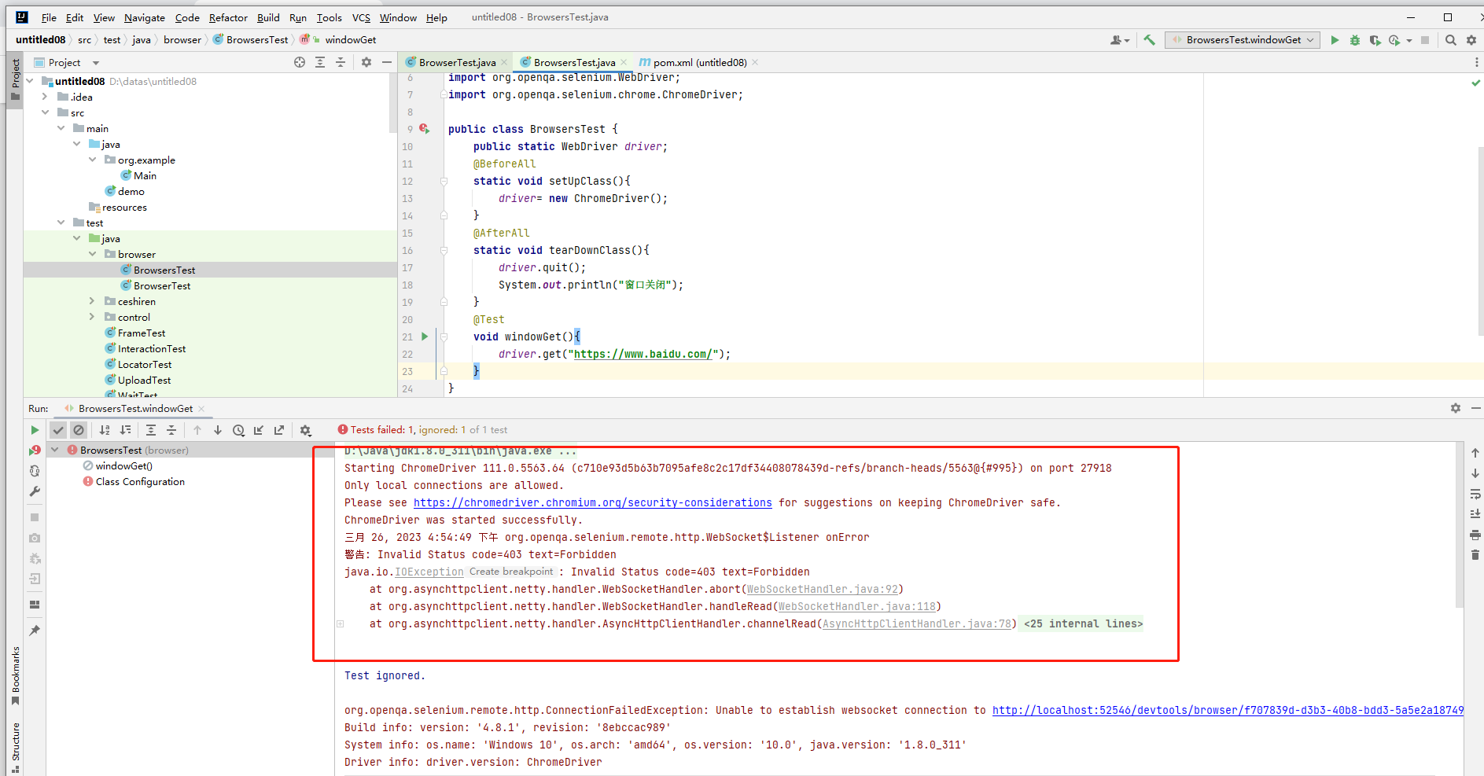Image resolution: width=1484 pixels, height=776 pixels.
Task: Collapse the main folder
Action: pyautogui.click(x=61, y=128)
